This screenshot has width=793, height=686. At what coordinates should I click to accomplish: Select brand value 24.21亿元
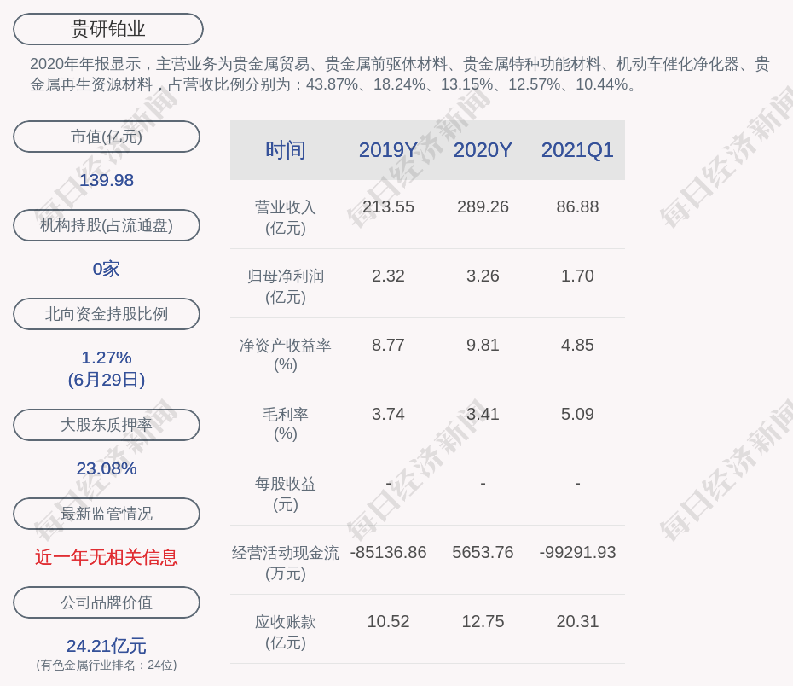[107, 646]
